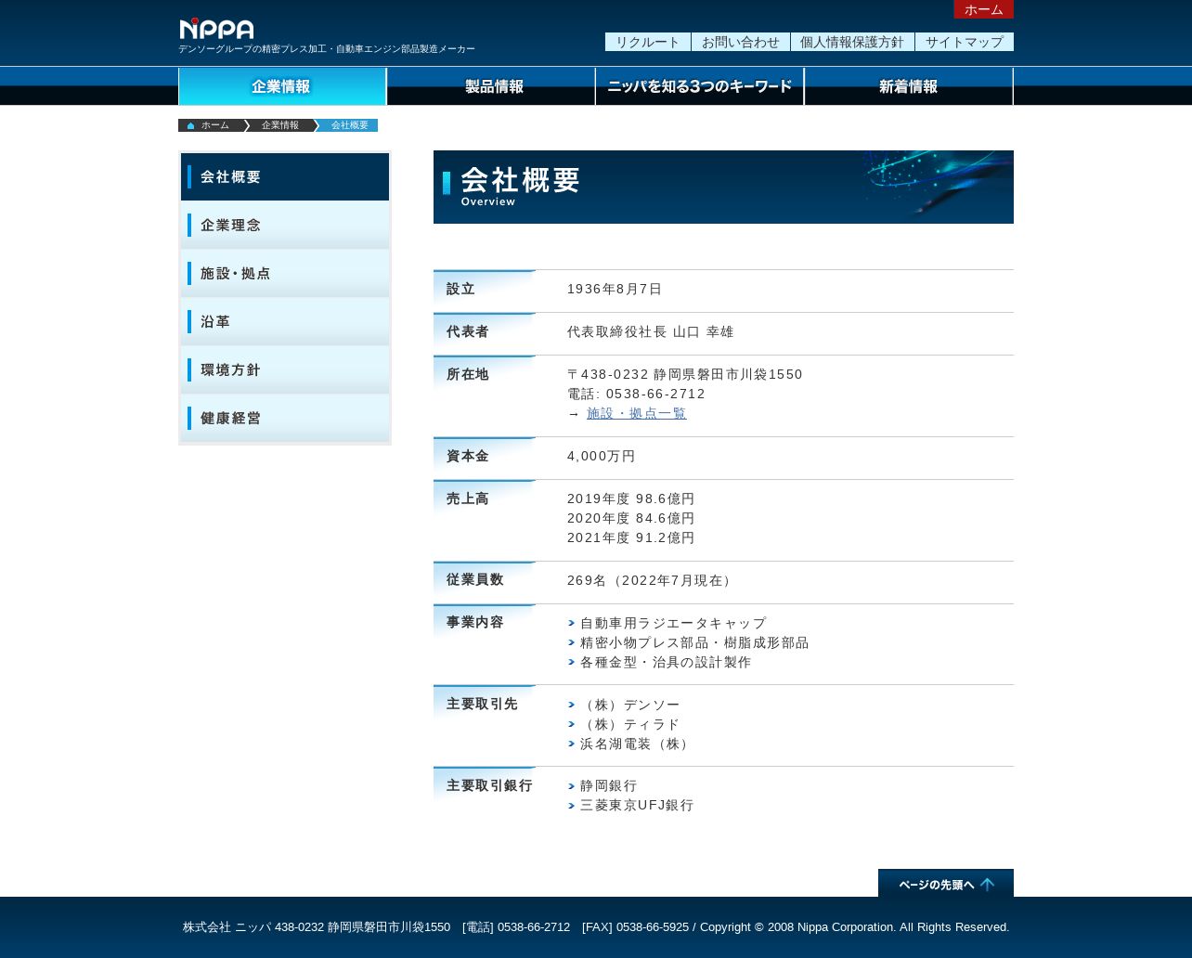The width and height of the screenshot is (1192, 958).
Task: Click the 主要取引銀行 row label
Action: coord(489,785)
